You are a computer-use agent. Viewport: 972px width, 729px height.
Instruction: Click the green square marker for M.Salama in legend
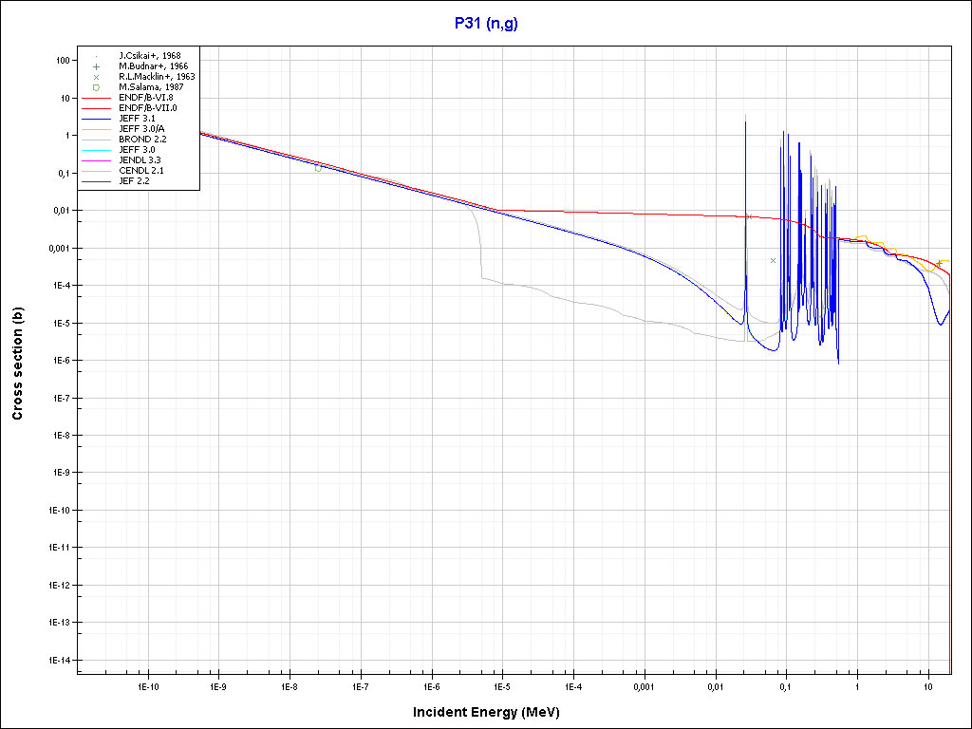96,87
